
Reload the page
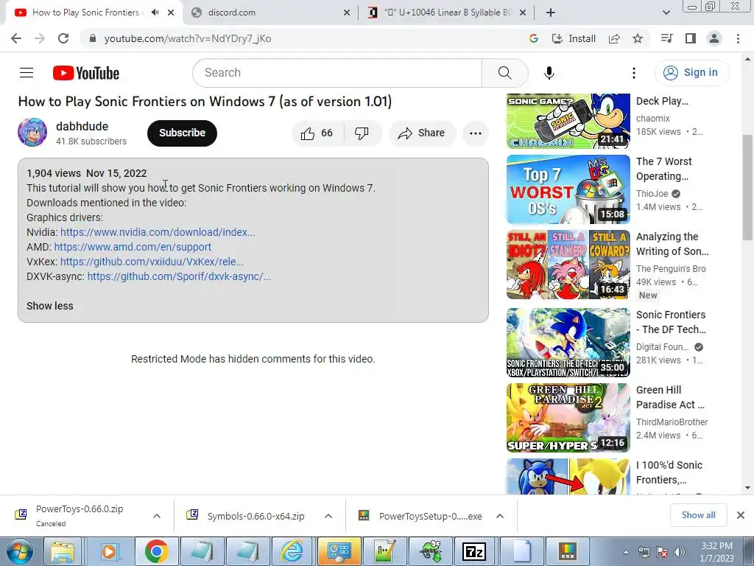pos(63,38)
